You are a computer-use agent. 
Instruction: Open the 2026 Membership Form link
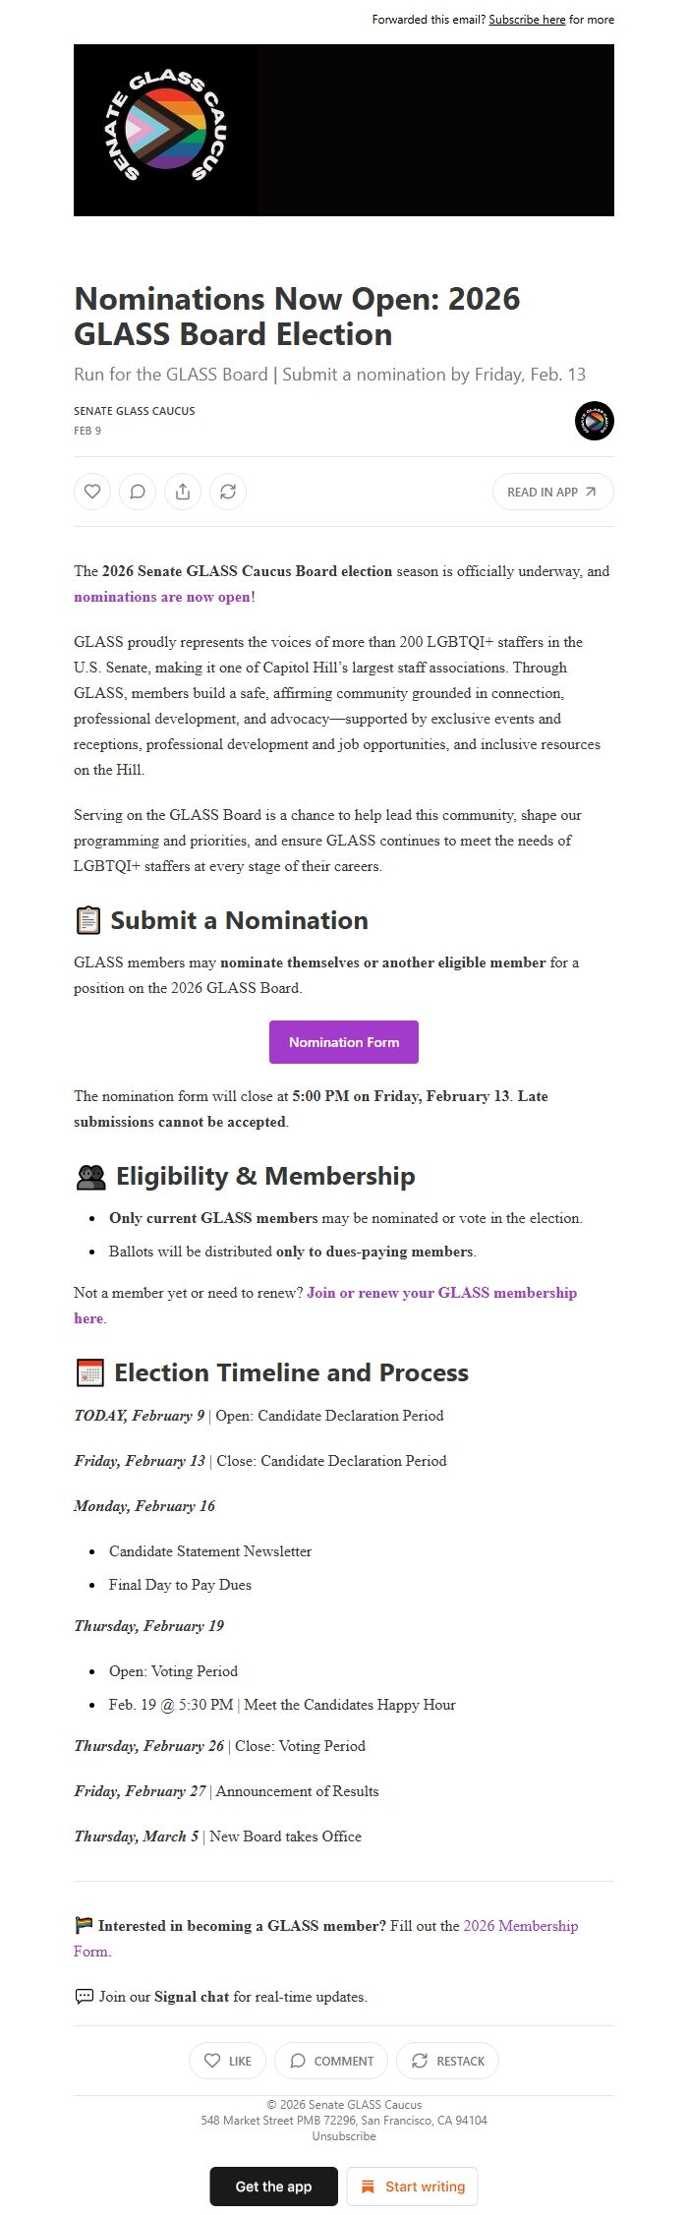[x=521, y=1926]
